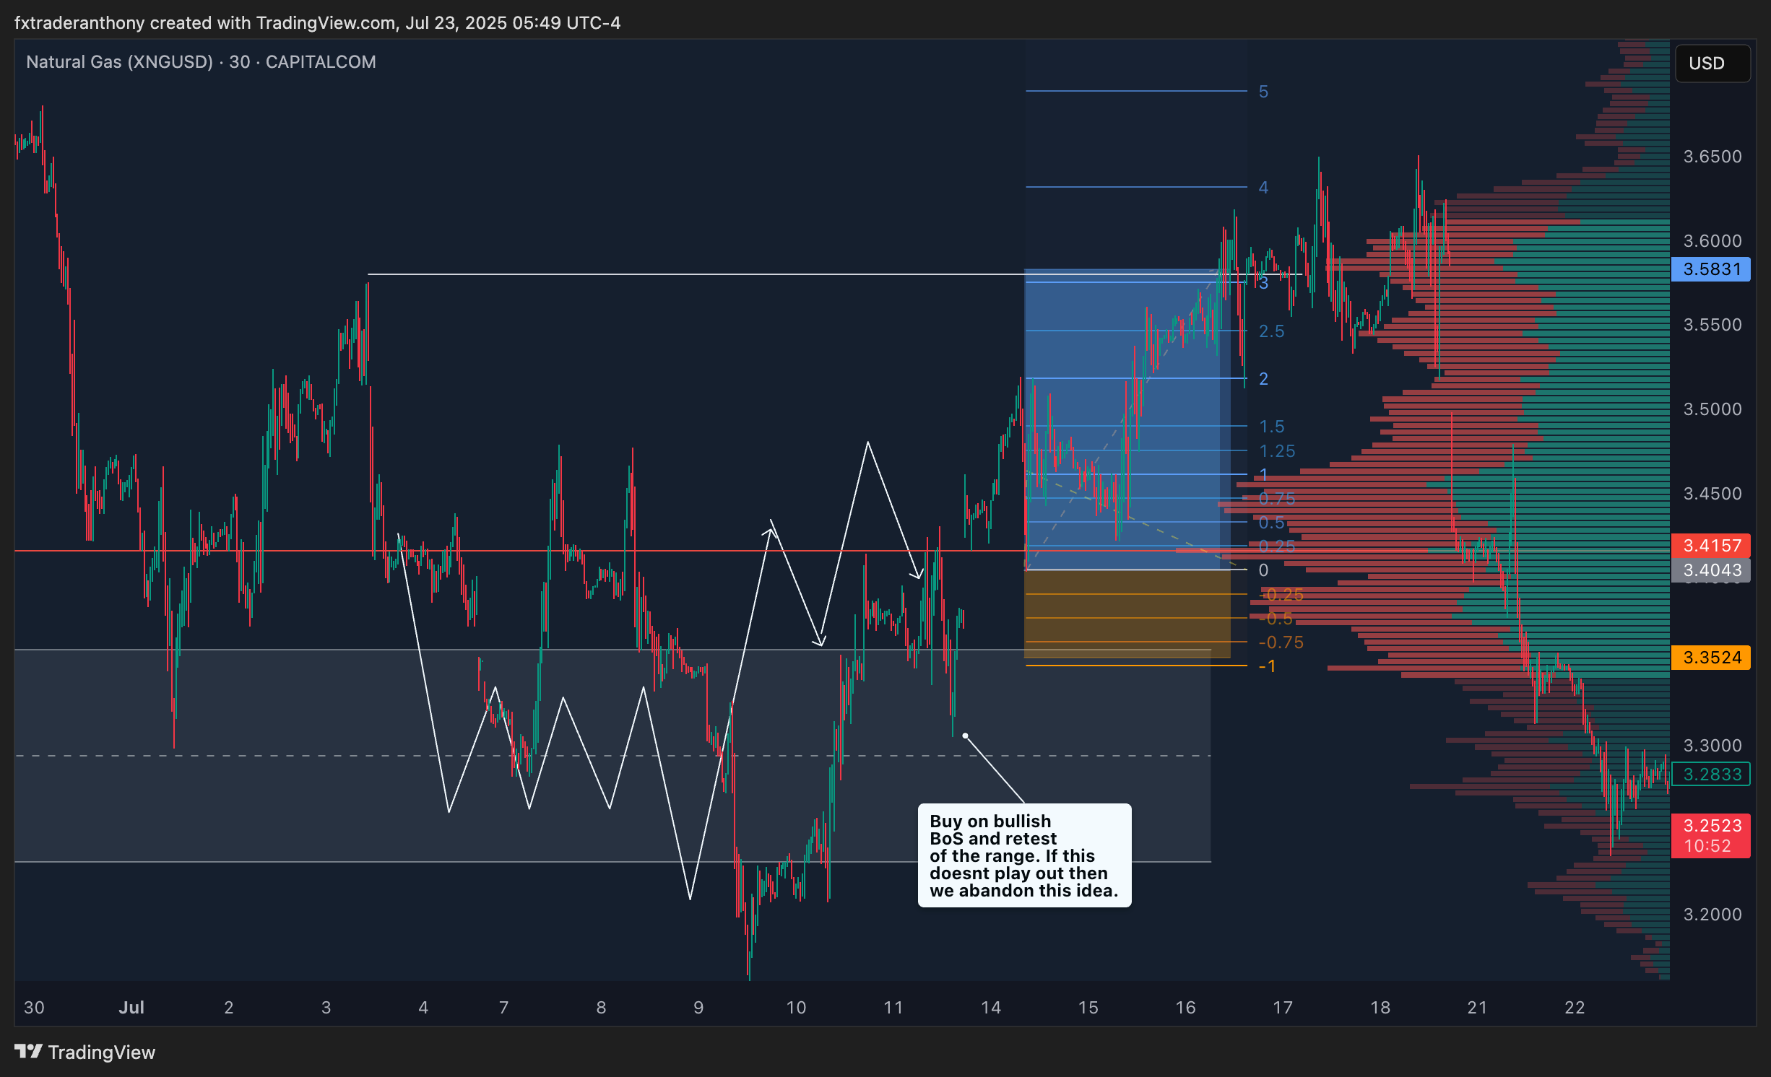Screen dimensions: 1771x1077
Task: Click the date axis label 14
Action: (x=991, y=1008)
